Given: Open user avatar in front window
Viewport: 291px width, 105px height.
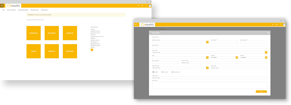Looking at the screenshot, I should [284, 25].
